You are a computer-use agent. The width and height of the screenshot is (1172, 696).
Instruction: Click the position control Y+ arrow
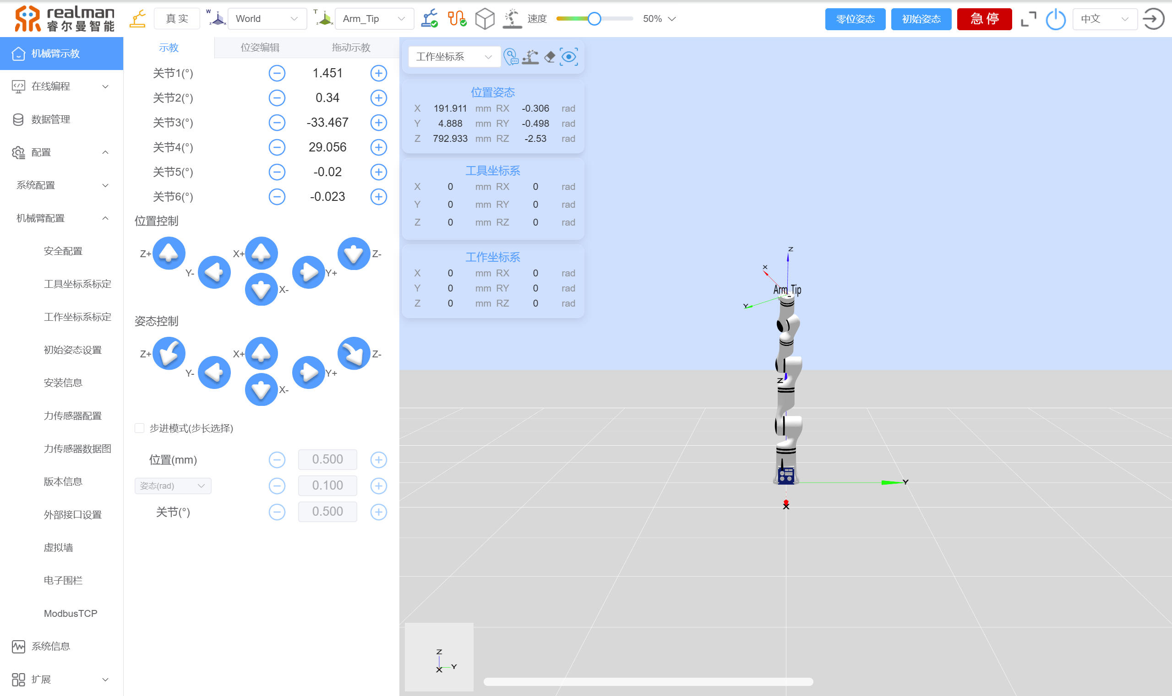[x=308, y=272]
